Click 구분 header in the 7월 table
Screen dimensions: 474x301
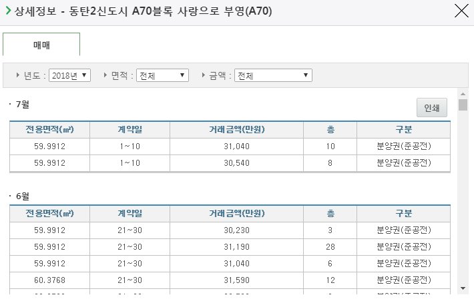pyautogui.click(x=403, y=130)
